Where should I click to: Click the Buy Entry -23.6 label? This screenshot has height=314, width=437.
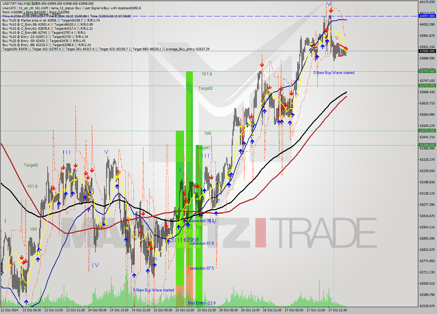coord(202,303)
